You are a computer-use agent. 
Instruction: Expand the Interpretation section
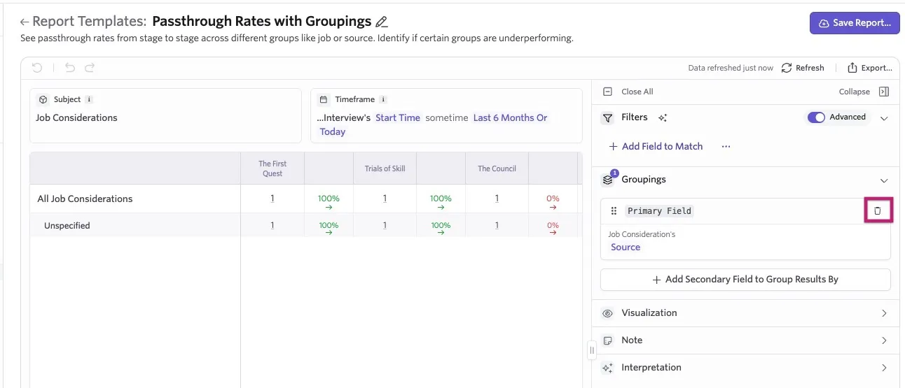click(x=745, y=368)
